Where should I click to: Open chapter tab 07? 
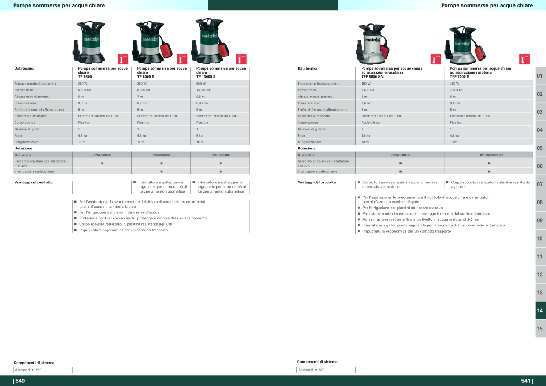540,184
